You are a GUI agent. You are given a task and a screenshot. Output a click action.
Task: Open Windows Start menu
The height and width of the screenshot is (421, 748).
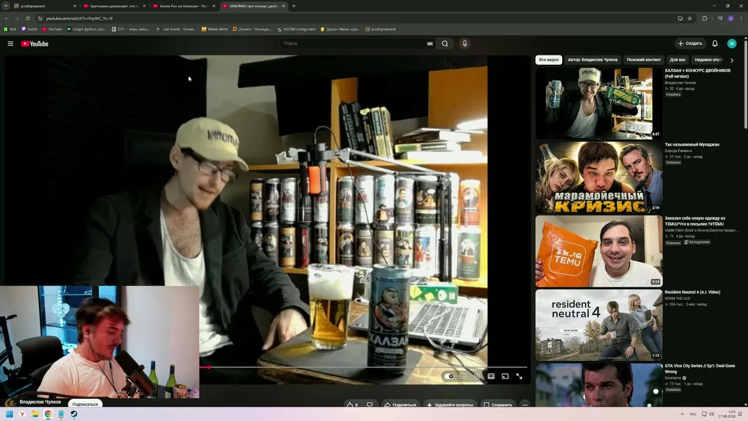coord(9,414)
